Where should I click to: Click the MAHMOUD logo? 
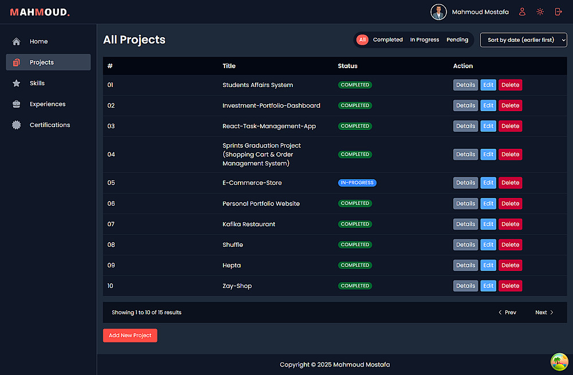(x=40, y=12)
